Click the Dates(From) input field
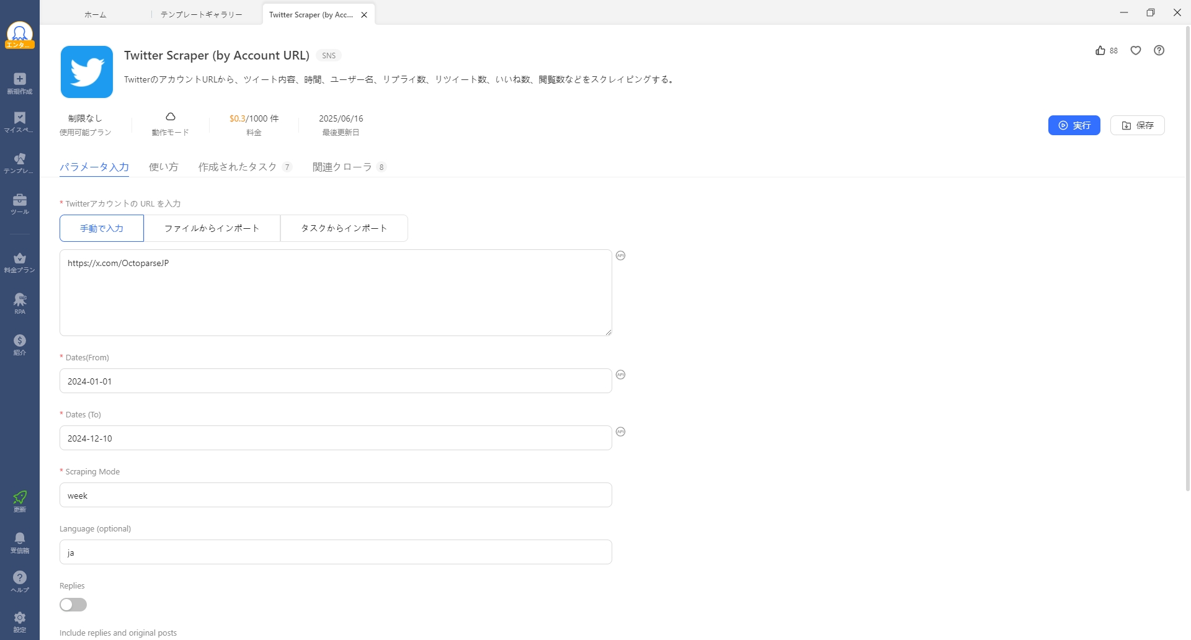The width and height of the screenshot is (1191, 640). click(336, 381)
